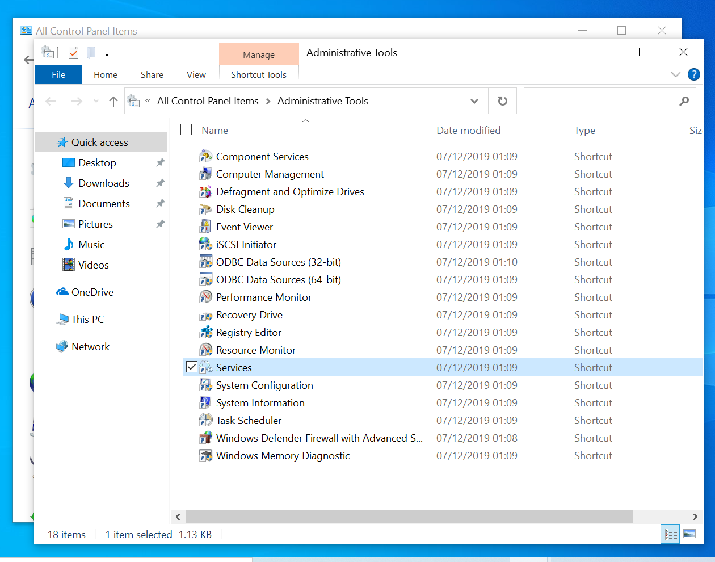This screenshot has width=715, height=562.
Task: Open the Shortcut Tools Manage tab
Action: pyautogui.click(x=259, y=54)
